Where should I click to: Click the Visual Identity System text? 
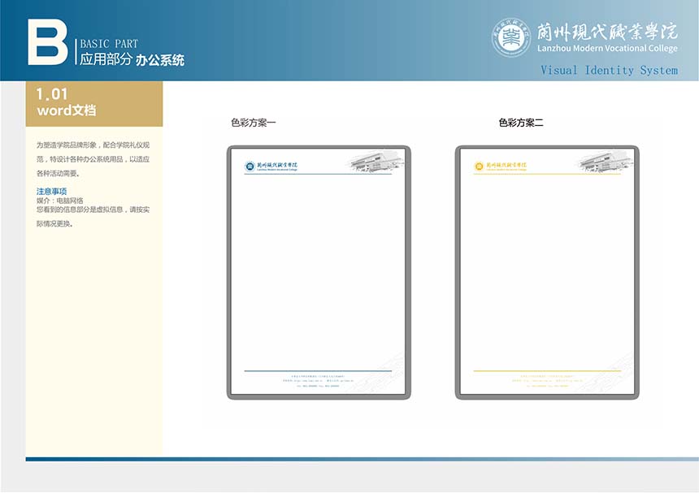(x=609, y=71)
